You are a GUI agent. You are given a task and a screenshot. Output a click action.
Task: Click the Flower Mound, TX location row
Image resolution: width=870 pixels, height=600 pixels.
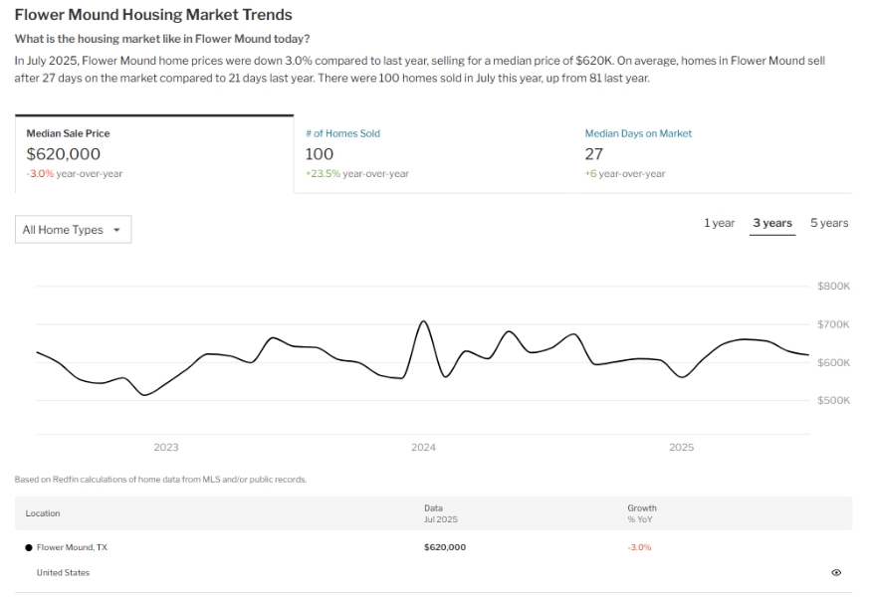click(x=73, y=547)
